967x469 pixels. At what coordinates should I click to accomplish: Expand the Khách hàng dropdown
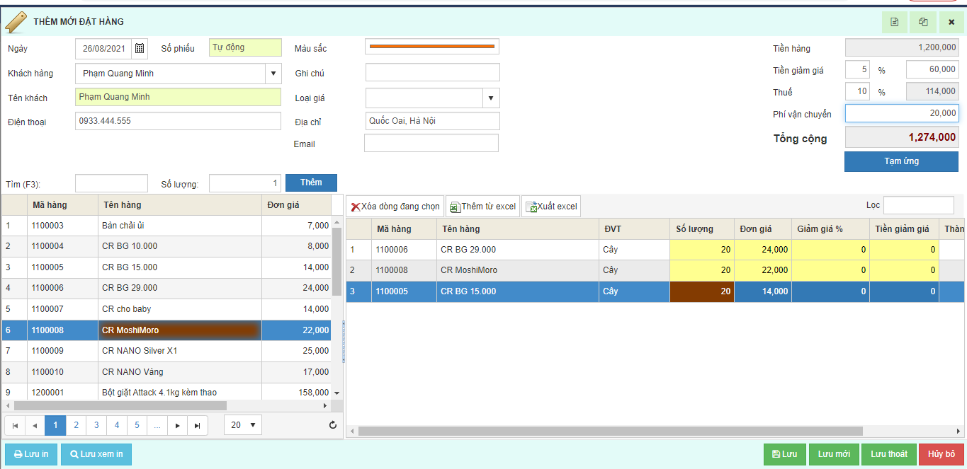tap(273, 74)
